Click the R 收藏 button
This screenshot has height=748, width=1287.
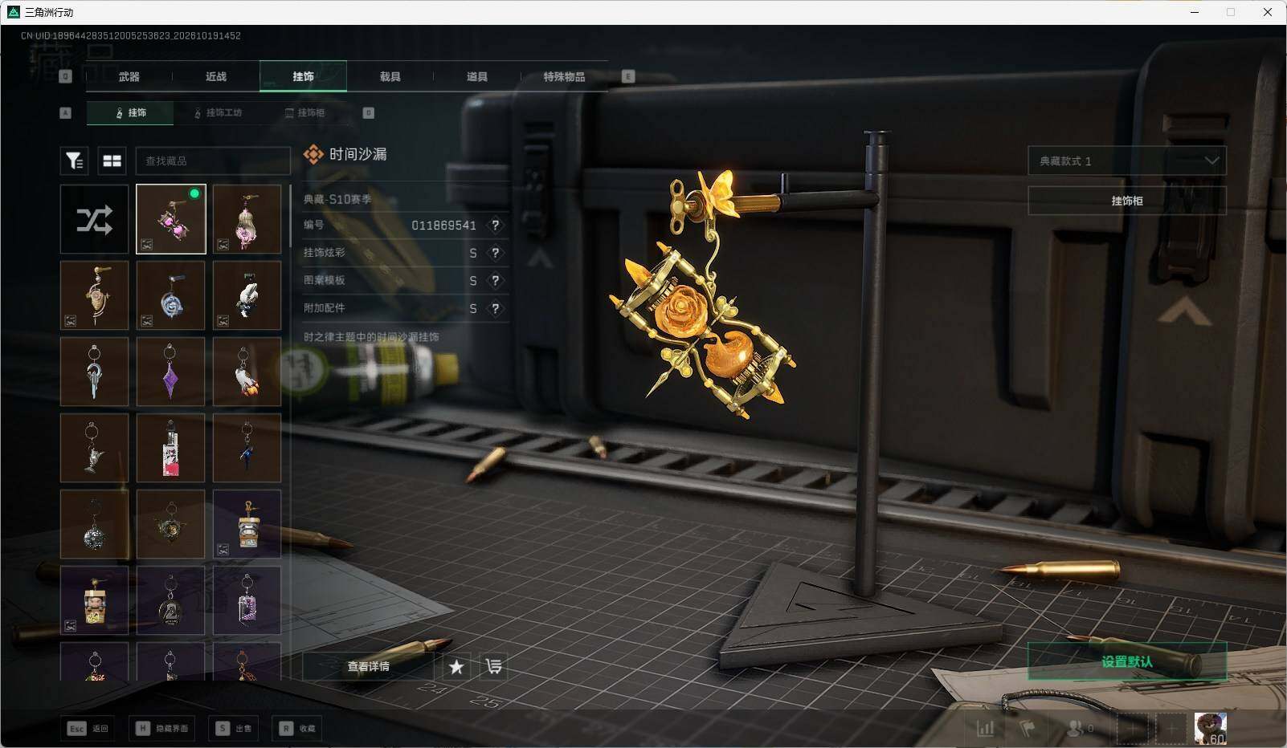(x=297, y=728)
